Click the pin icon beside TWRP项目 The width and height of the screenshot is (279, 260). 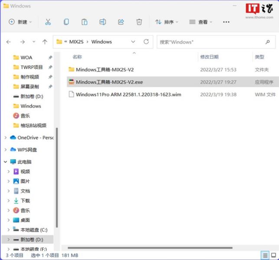tap(50, 67)
